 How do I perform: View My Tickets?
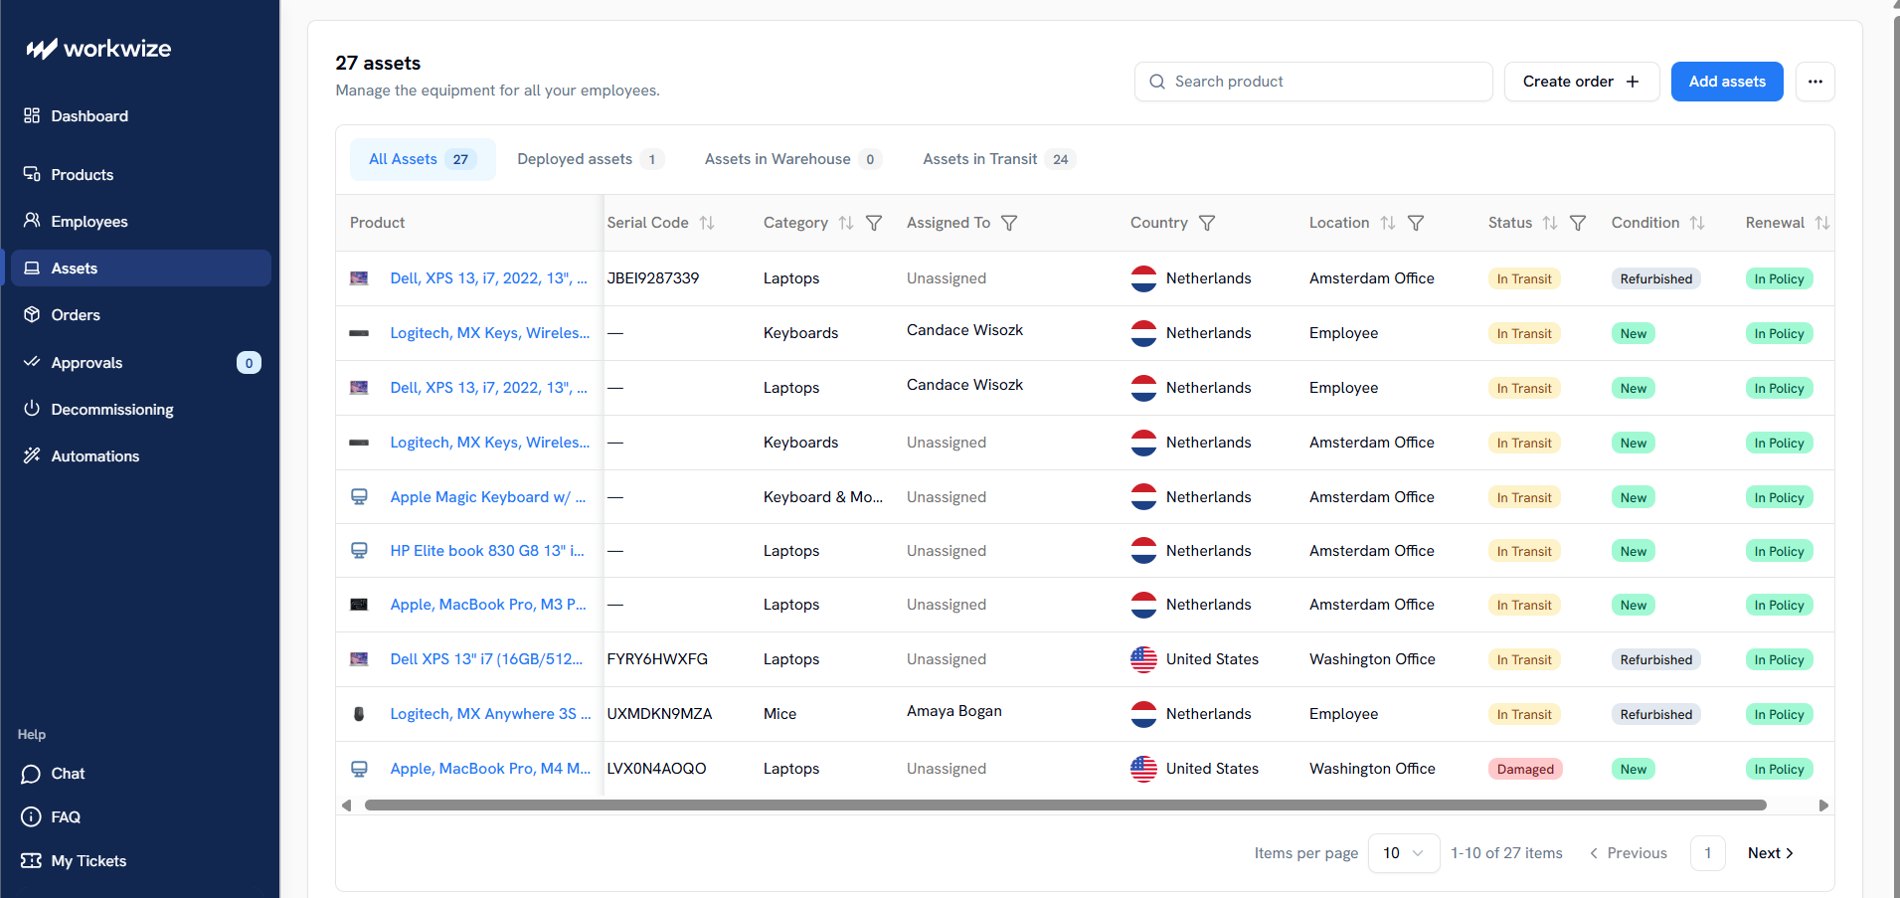74,861
